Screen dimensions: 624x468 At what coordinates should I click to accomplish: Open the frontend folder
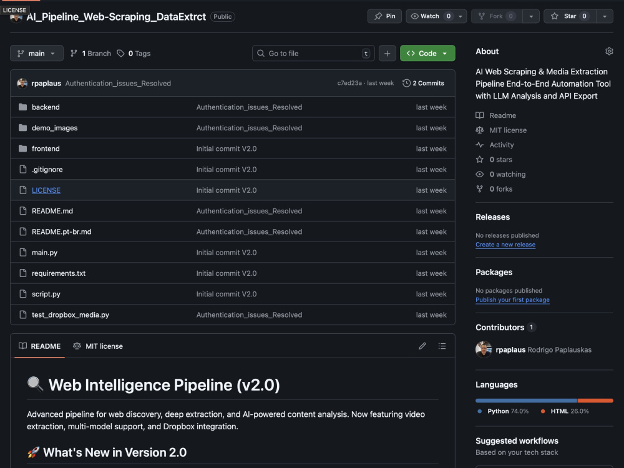tap(46, 149)
